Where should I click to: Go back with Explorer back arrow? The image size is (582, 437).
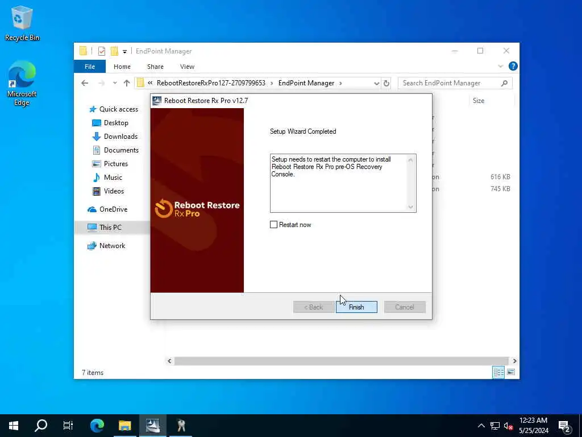click(x=85, y=83)
